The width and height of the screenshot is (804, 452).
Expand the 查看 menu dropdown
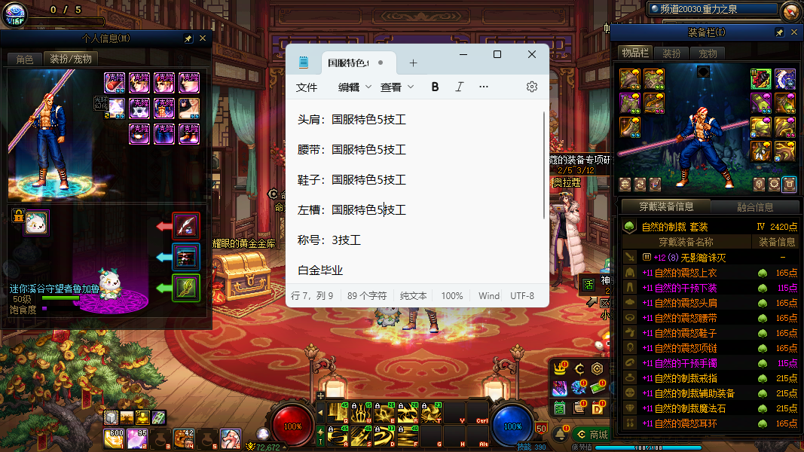pos(397,87)
